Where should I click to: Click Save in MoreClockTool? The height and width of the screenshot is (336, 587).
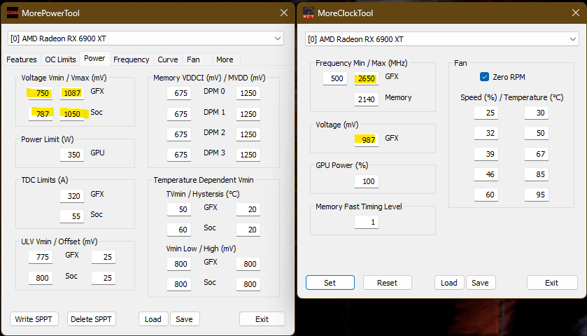point(481,283)
